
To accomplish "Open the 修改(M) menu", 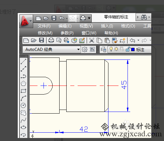I will 45,33.
